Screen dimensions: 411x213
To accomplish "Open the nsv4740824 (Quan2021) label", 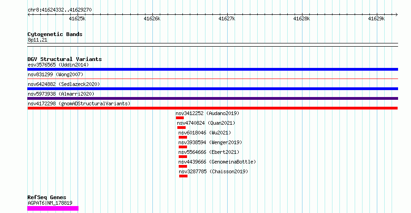I will (x=206, y=123).
